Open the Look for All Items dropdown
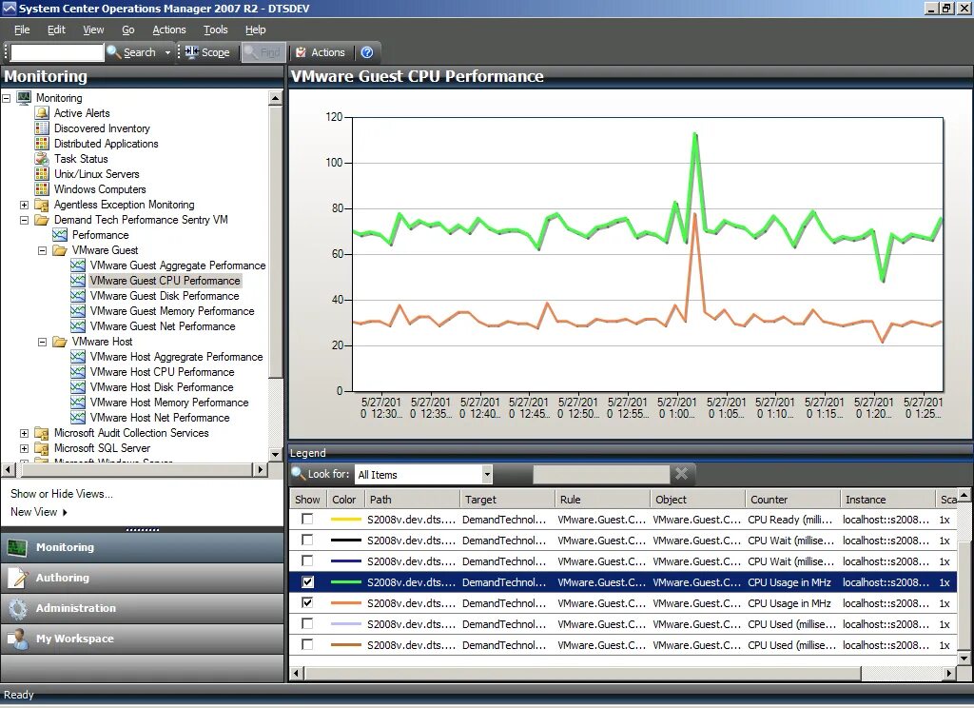The height and width of the screenshot is (708, 974). [487, 474]
